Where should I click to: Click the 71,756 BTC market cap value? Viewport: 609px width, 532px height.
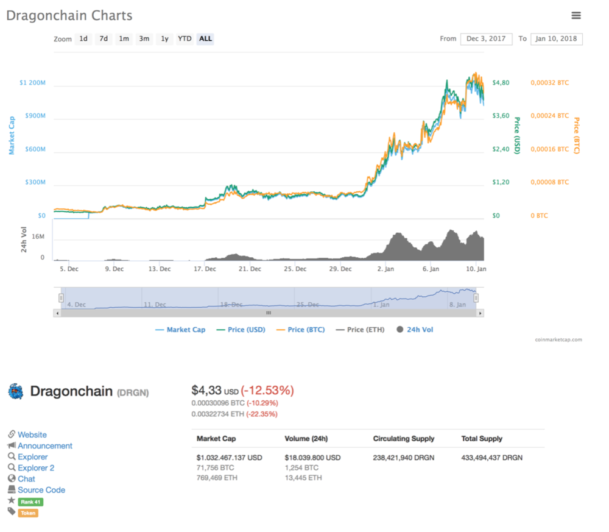point(215,468)
